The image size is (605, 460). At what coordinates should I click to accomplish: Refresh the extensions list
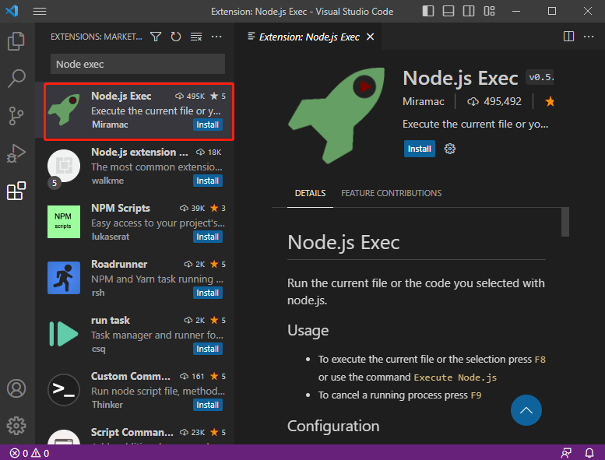(176, 37)
